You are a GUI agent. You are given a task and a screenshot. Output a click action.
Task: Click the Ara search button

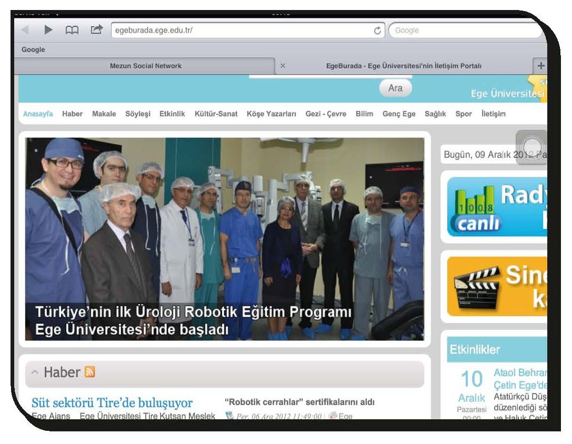click(395, 88)
